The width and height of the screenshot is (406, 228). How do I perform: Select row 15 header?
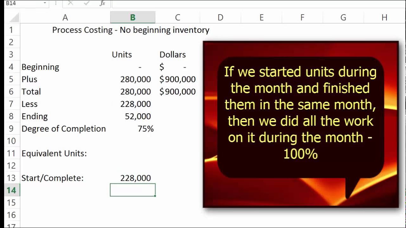click(11, 203)
